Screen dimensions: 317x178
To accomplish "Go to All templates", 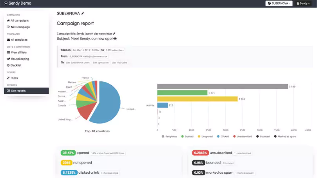I will pyautogui.click(x=19, y=40).
